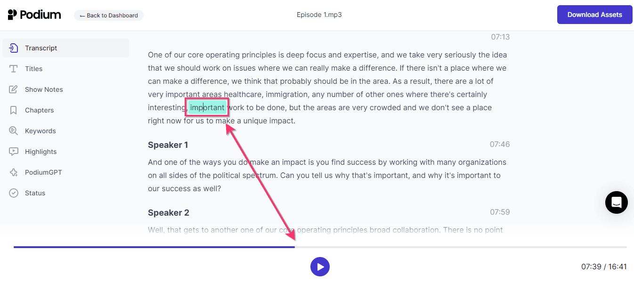Click the Show Notes pencil icon
This screenshot has height=282, width=634.
pyautogui.click(x=14, y=89)
